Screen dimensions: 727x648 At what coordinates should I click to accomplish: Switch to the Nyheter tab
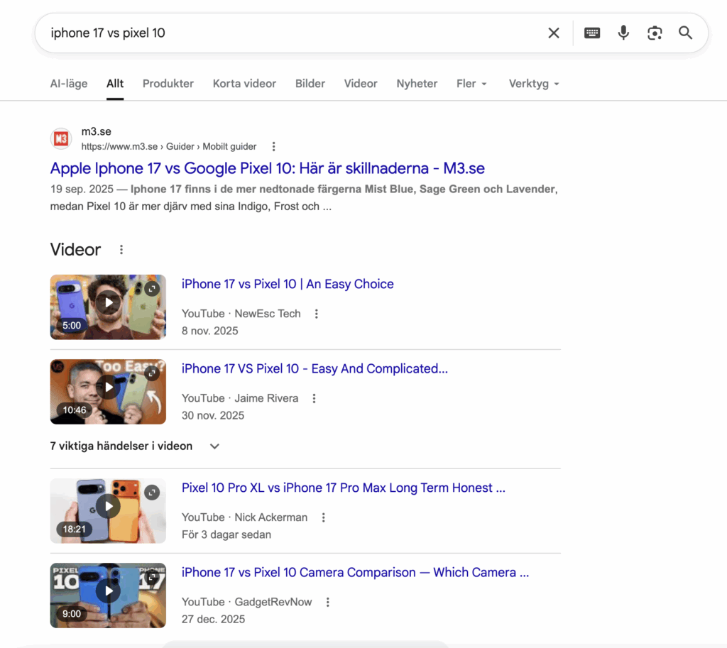(417, 84)
